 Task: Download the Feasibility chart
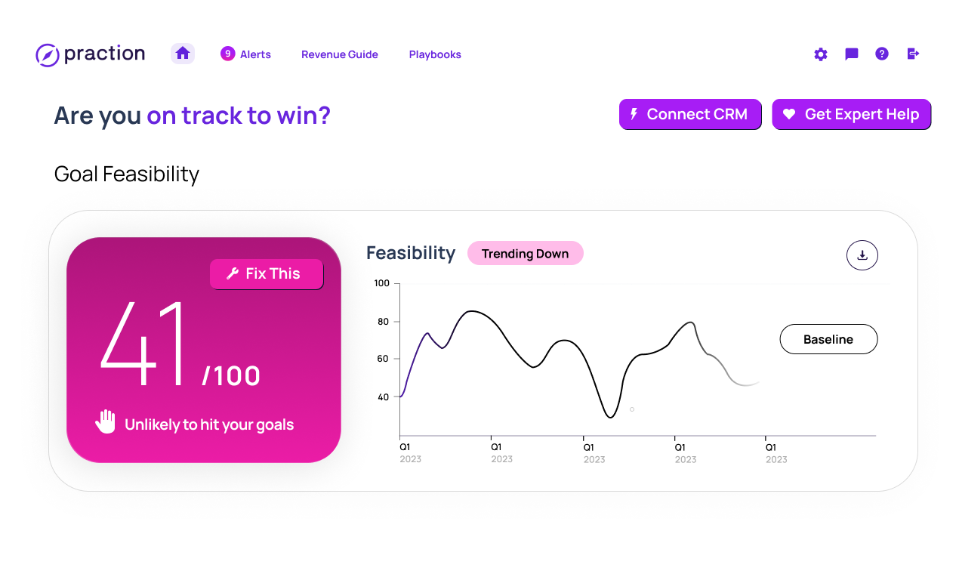click(862, 255)
